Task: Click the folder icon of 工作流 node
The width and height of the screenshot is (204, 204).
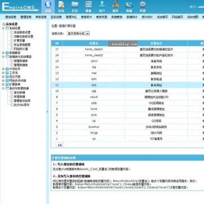Action: 7,73
